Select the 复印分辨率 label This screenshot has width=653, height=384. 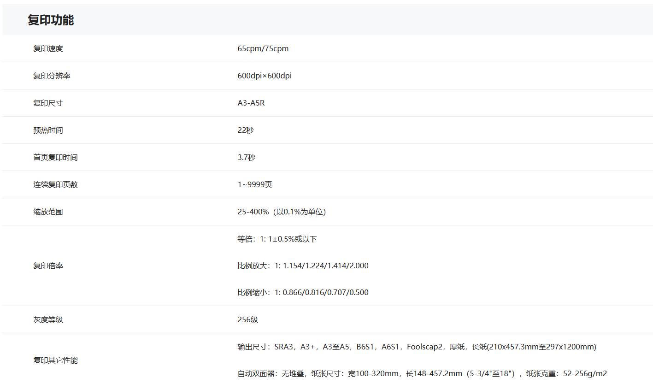[52, 76]
